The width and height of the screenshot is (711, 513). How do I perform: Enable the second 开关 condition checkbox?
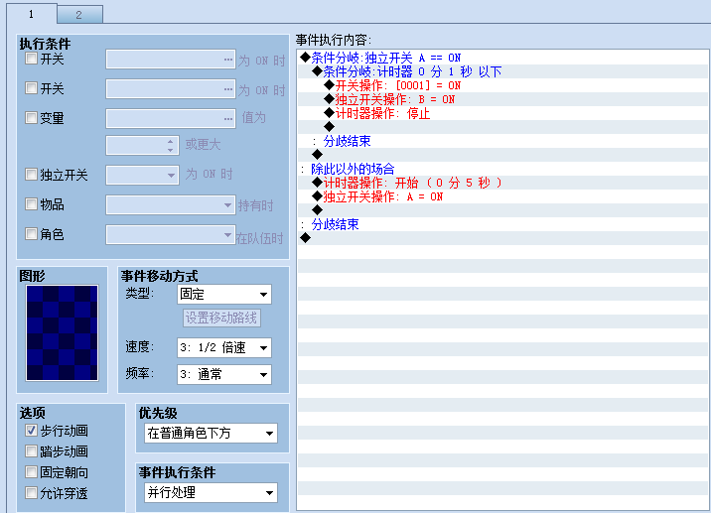click(31, 88)
